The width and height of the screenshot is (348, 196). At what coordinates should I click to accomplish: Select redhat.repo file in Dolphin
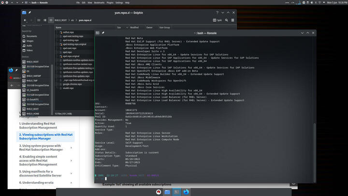pos(68,32)
